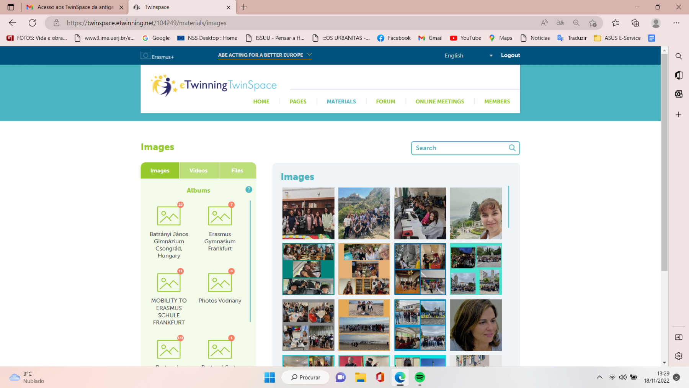Open the dark-haired woman portrait thumbnail
The height and width of the screenshot is (388, 689).
click(x=476, y=325)
